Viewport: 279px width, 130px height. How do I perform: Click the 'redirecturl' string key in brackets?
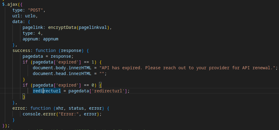point(111,91)
